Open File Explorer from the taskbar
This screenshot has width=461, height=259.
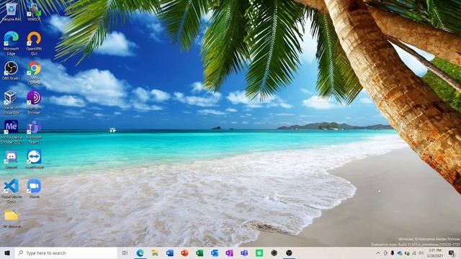(155, 253)
